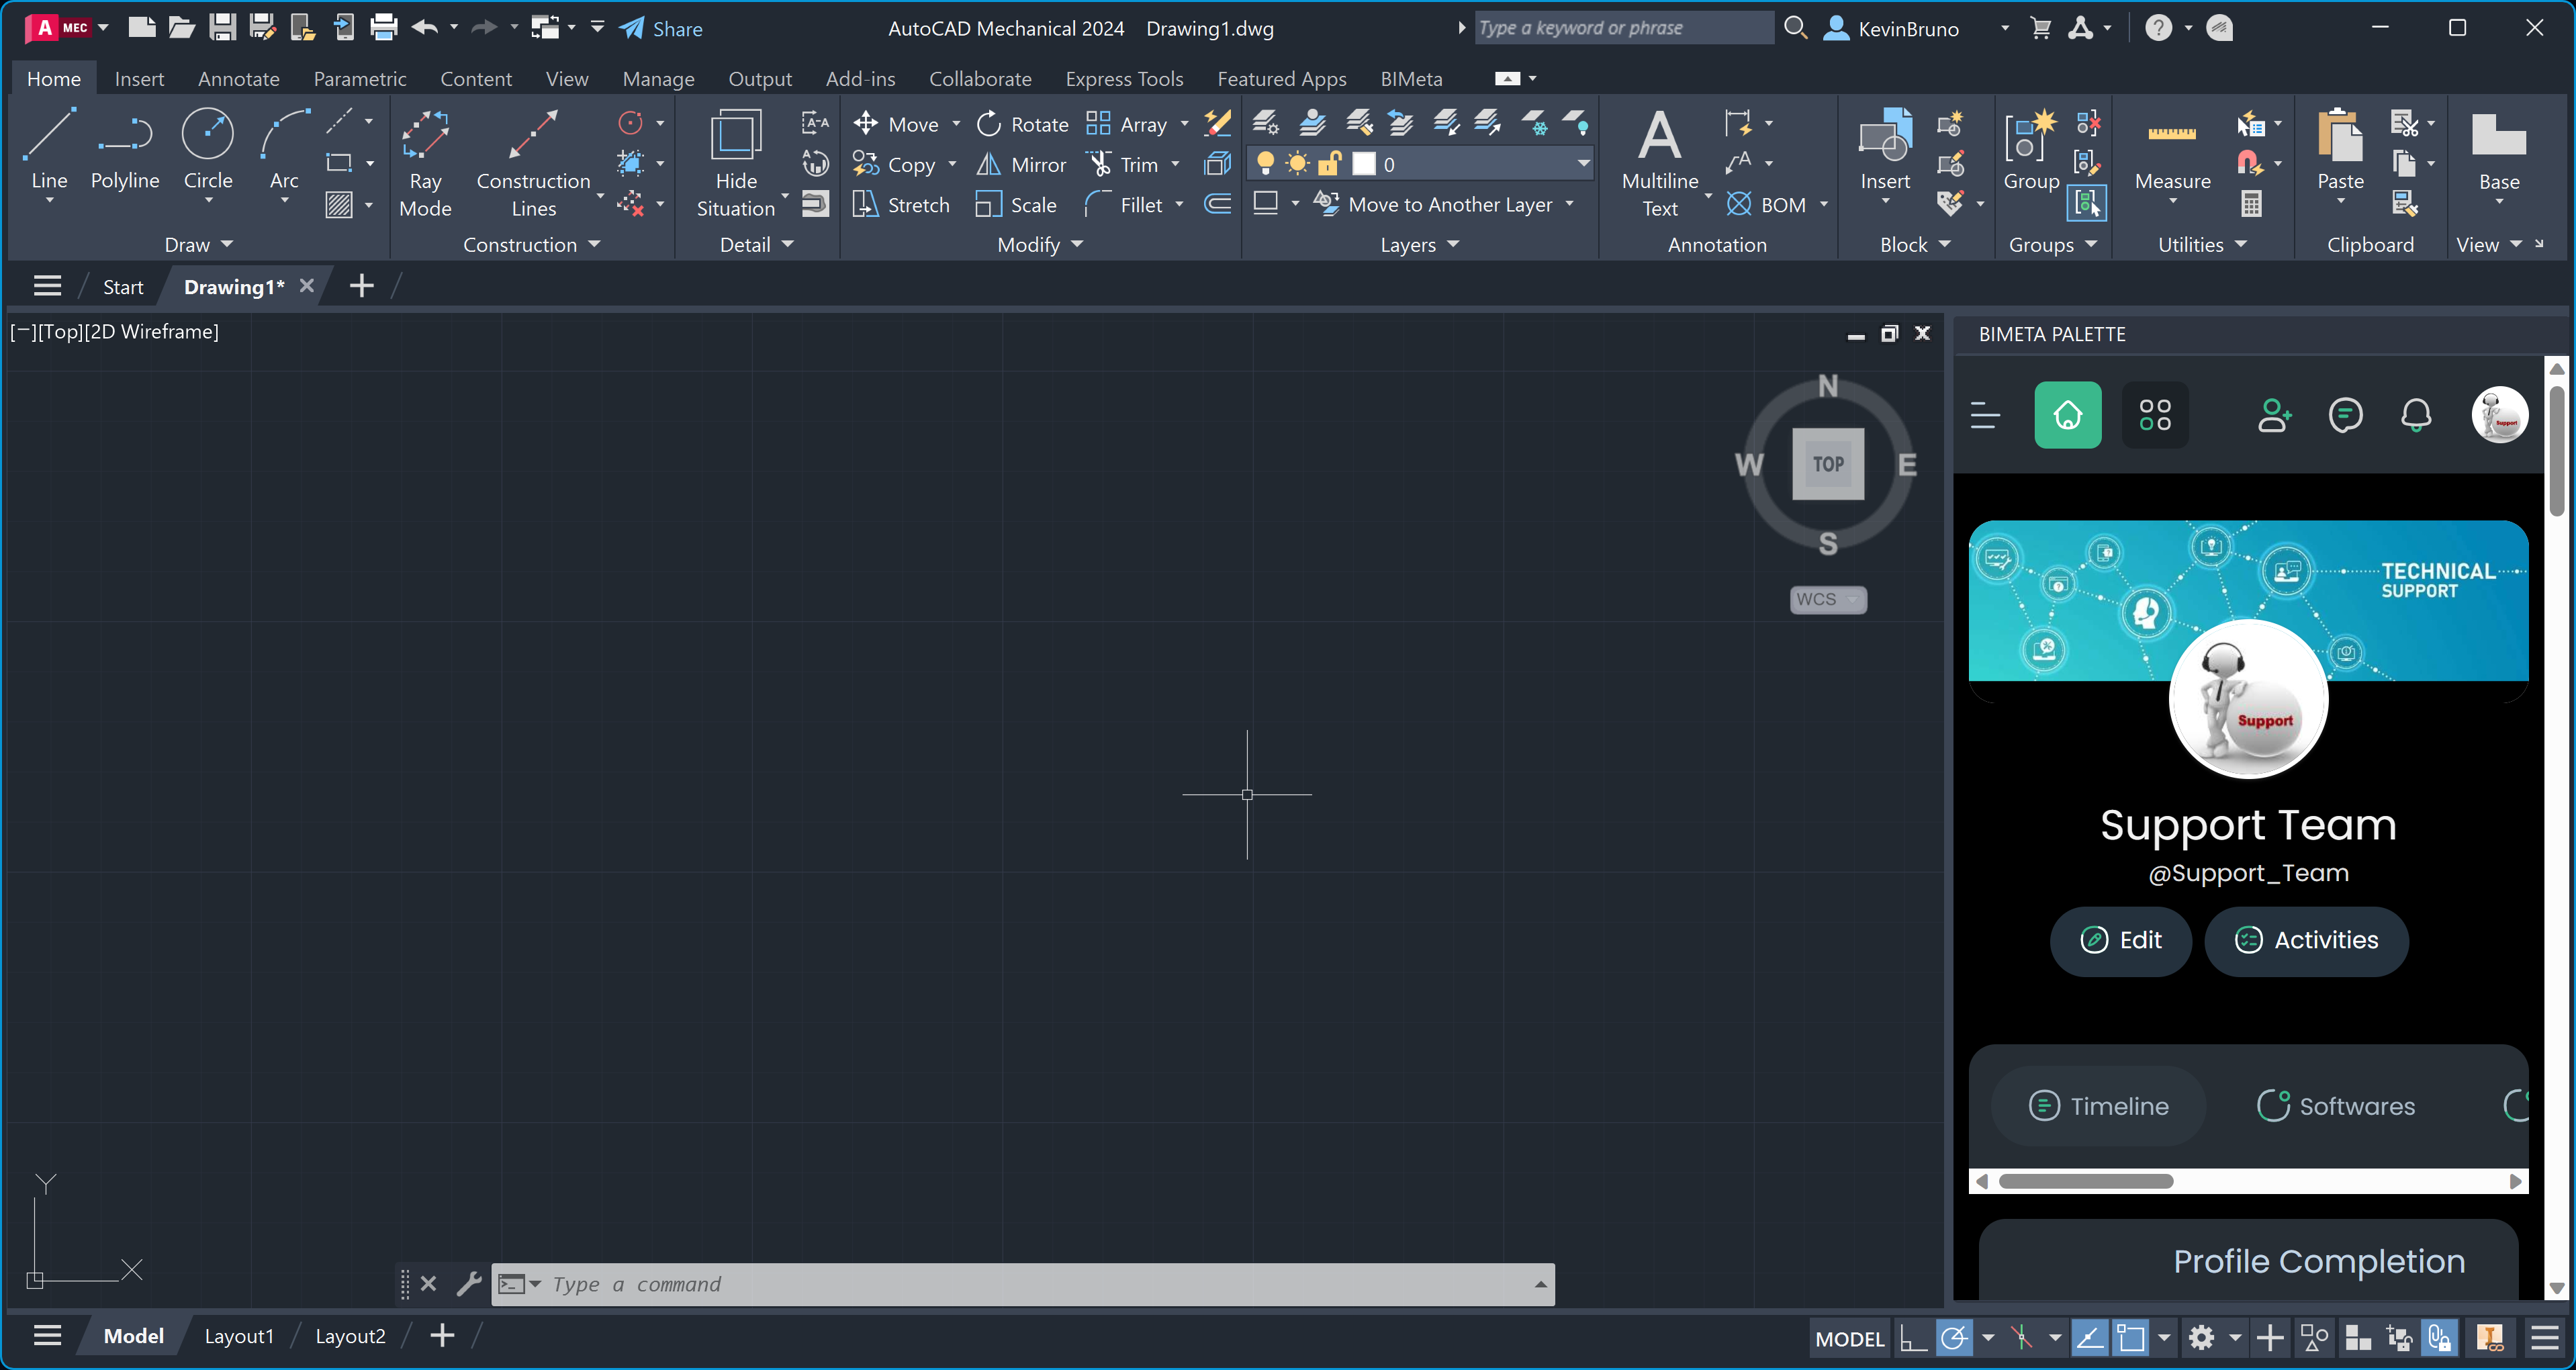The image size is (2576, 1370).
Task: Expand the Modify panel
Action: coord(1040,244)
